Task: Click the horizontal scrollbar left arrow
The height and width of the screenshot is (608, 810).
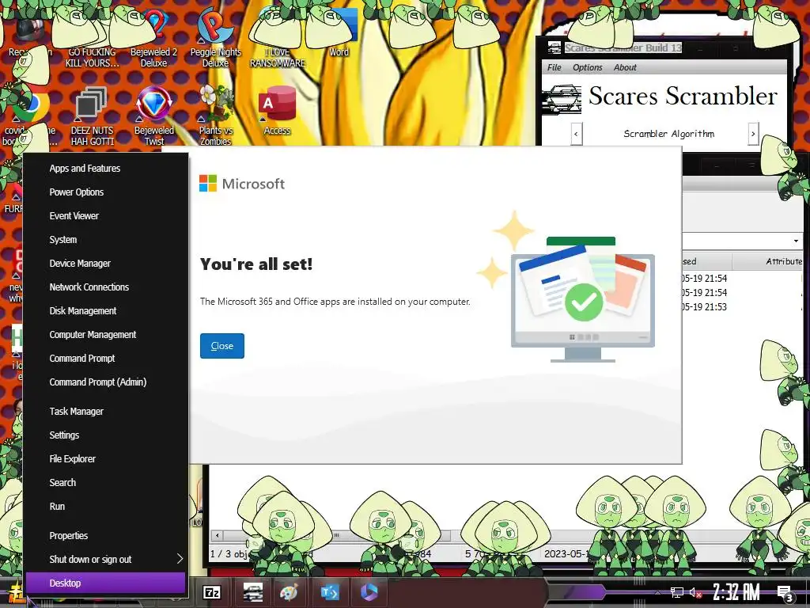Action: coord(218,536)
